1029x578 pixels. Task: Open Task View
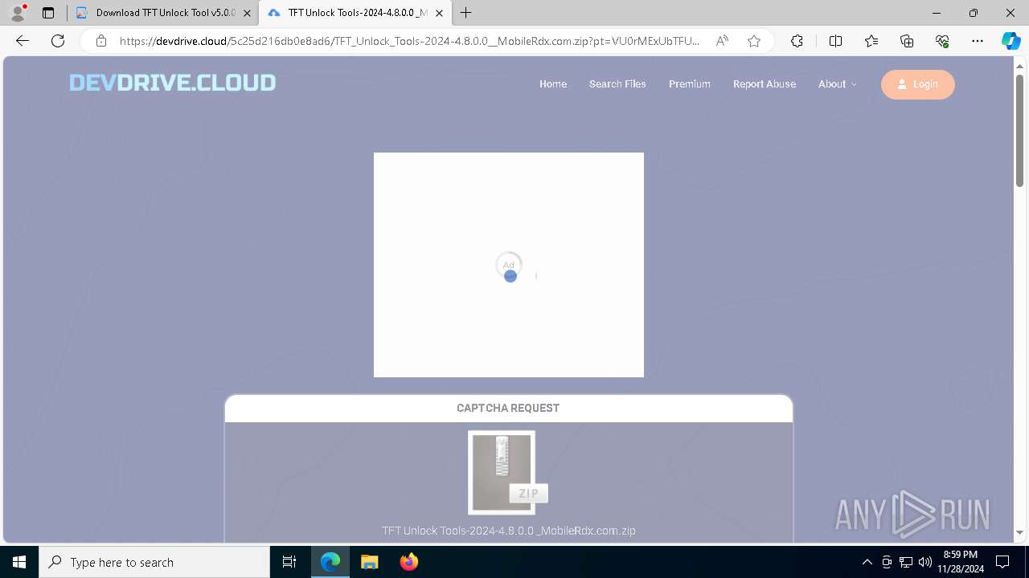(289, 562)
